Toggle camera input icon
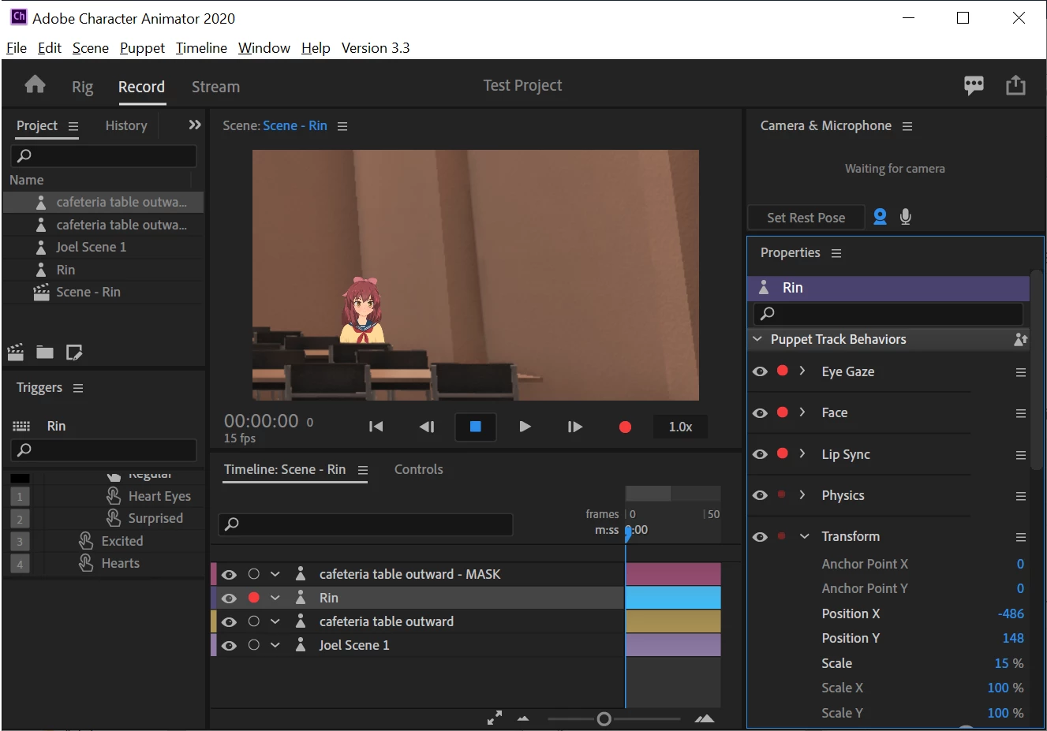This screenshot has width=1047, height=731. coord(880,217)
